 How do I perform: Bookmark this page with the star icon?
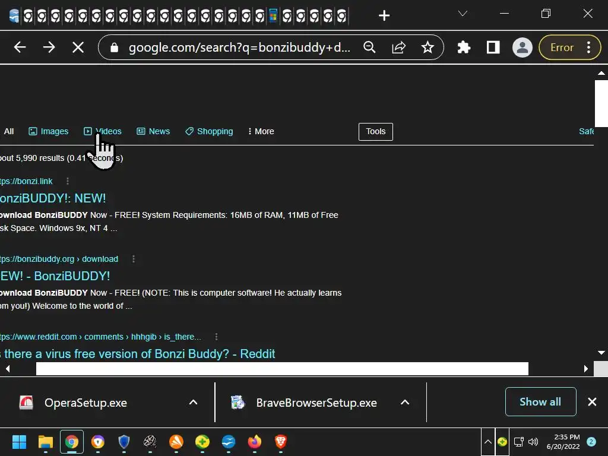[427, 47]
